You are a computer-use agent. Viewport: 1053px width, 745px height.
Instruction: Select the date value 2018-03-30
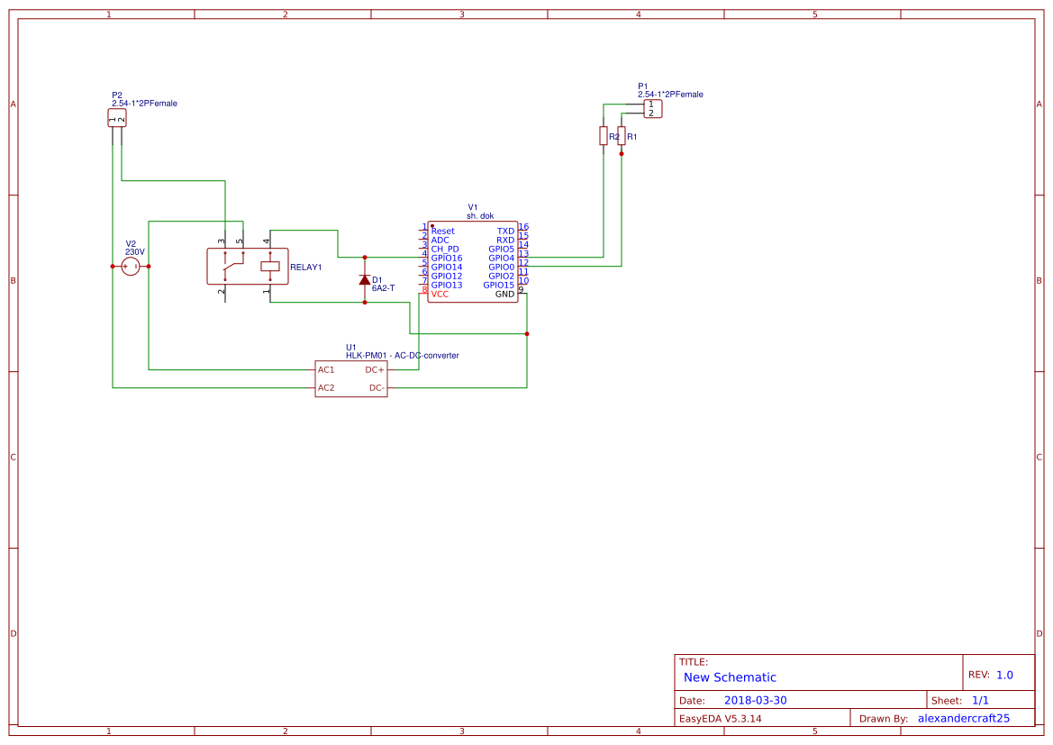coord(756,700)
